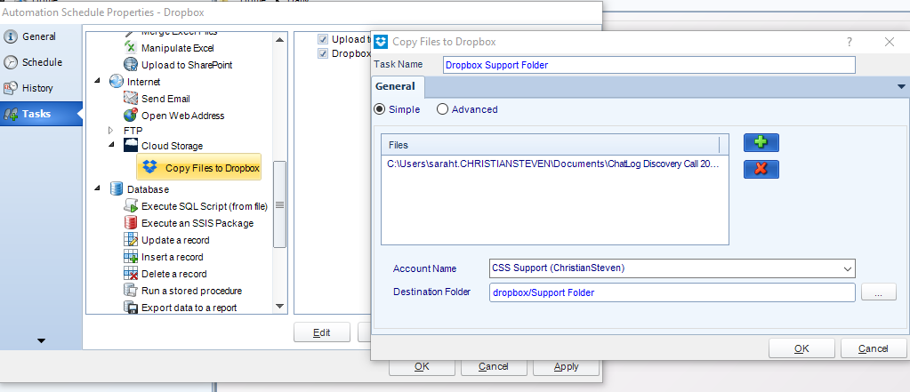
Task: Click Cancel in Copy Files to Dropbox dialog
Action: coord(873,348)
